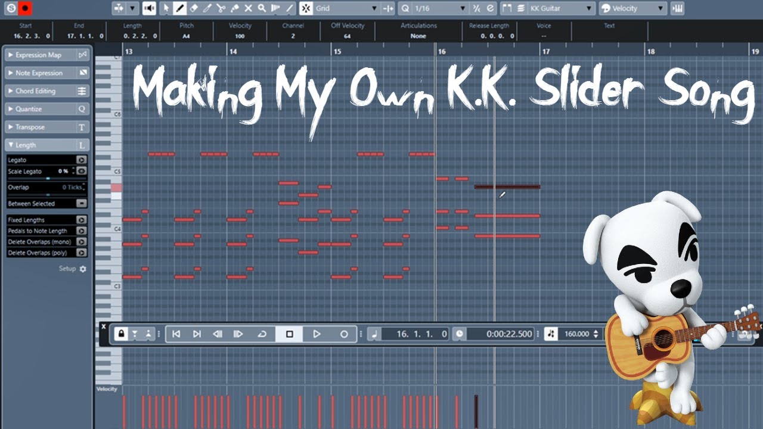
Task: Click the Scale Legato 0 % value
Action: coord(63,171)
